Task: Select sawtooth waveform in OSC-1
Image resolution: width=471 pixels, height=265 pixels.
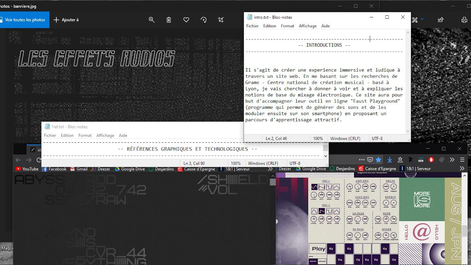Action: (322, 187)
